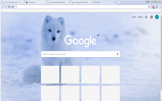This screenshot has width=162, height=101.
Task: Reload the page with the refresh icon
Action: coord(9,7)
